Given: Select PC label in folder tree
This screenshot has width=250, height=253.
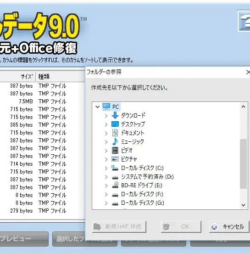Looking at the screenshot, I should [x=116, y=107].
